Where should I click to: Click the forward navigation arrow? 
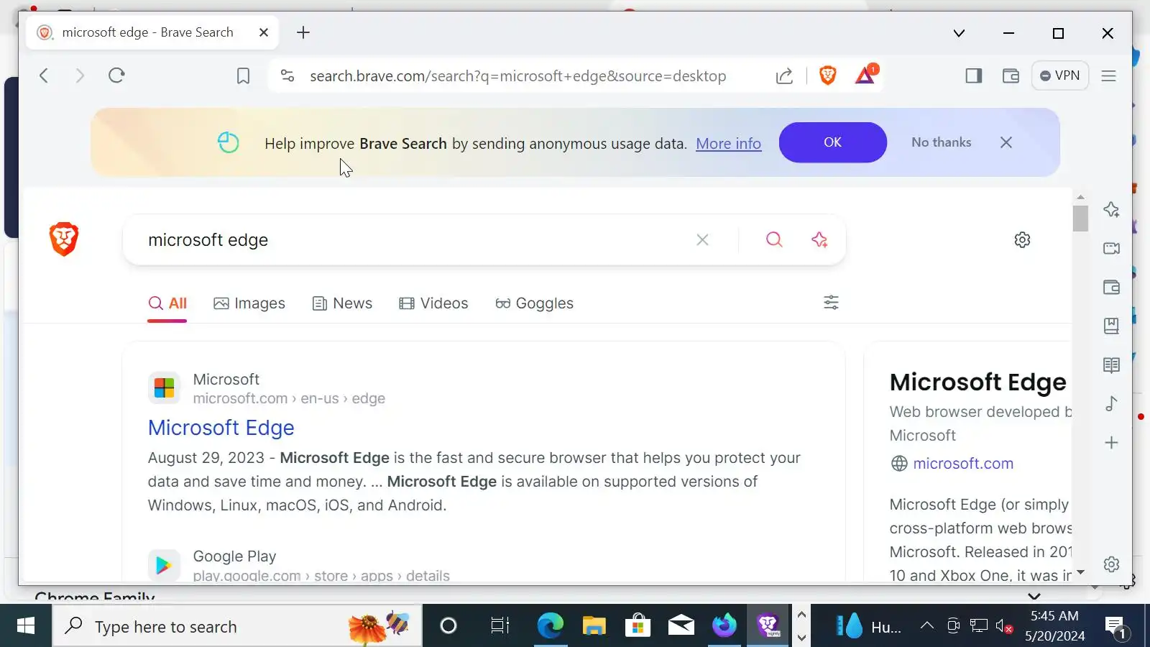point(80,75)
